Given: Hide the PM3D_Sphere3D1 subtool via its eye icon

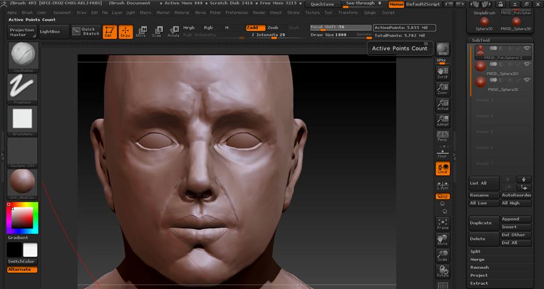Looking at the screenshot, I should (527, 64).
